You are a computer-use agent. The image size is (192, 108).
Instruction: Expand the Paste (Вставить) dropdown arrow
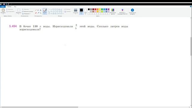pos(3,14)
